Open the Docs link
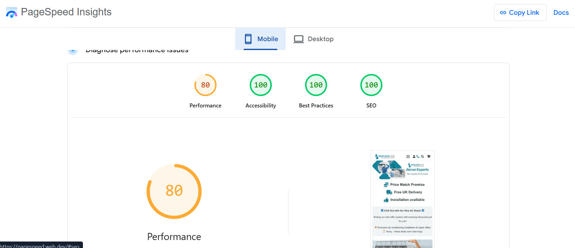This screenshot has height=248, width=575. [x=561, y=13]
